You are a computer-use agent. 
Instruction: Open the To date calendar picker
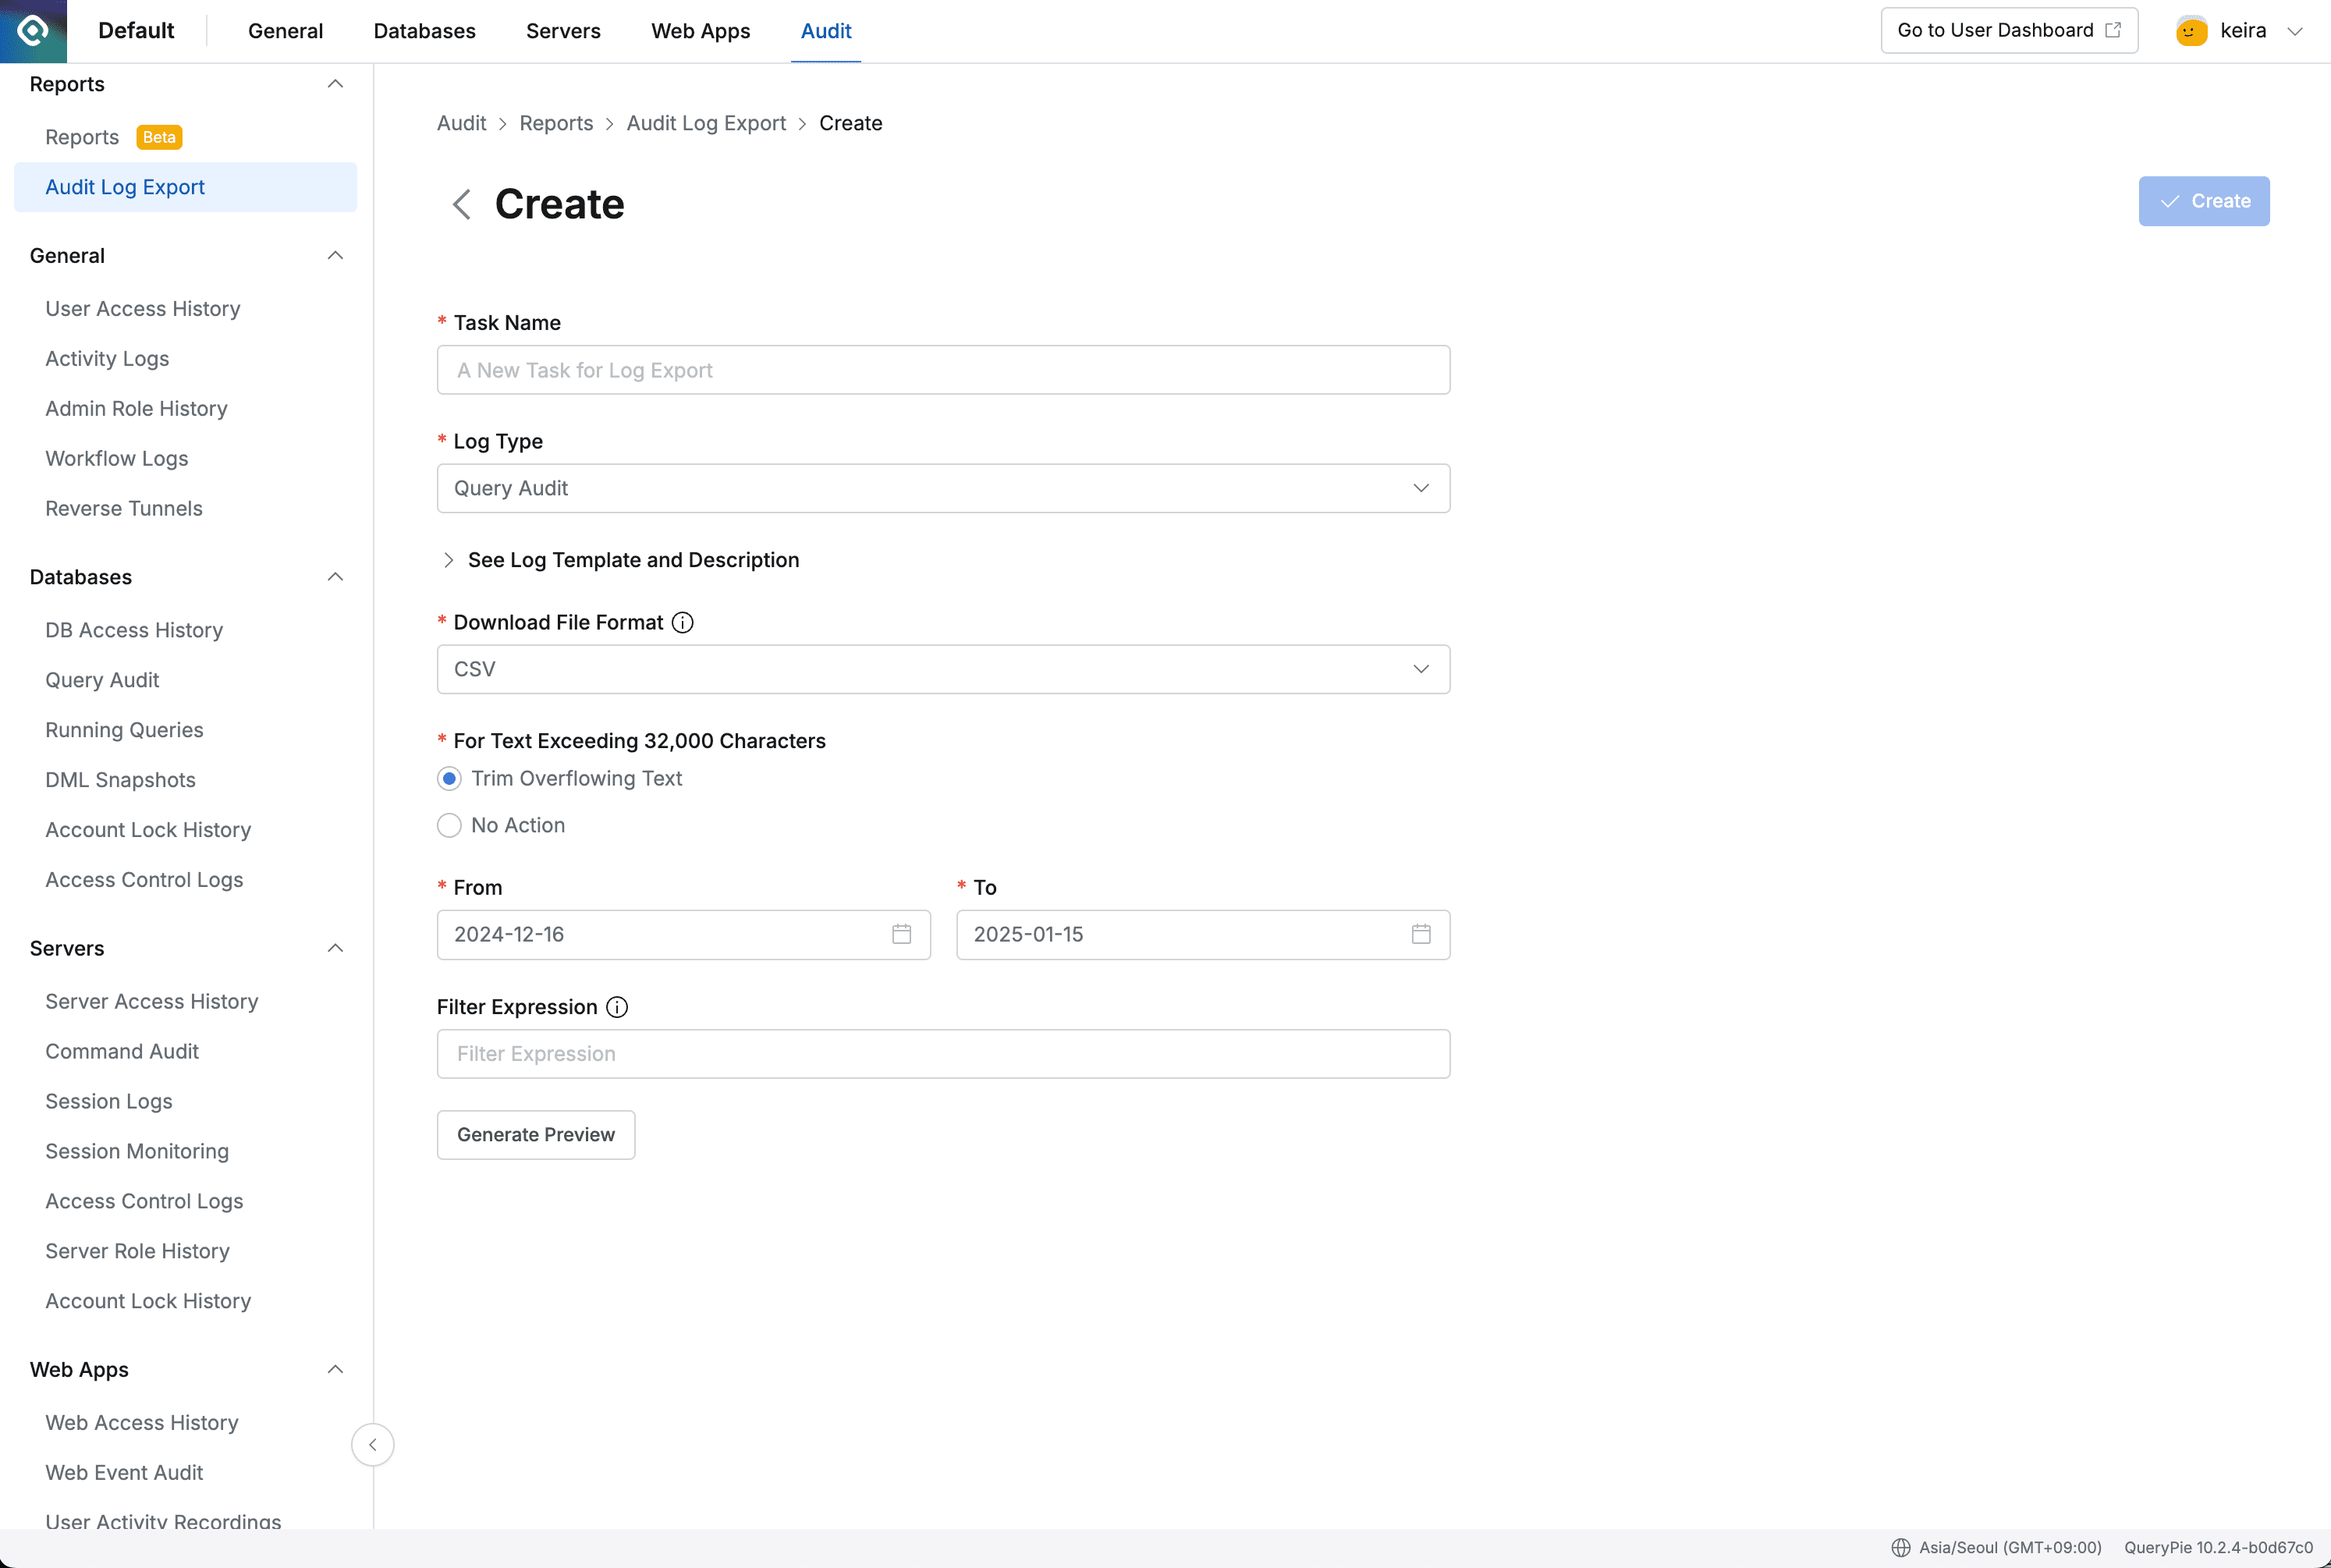[x=1421, y=934]
